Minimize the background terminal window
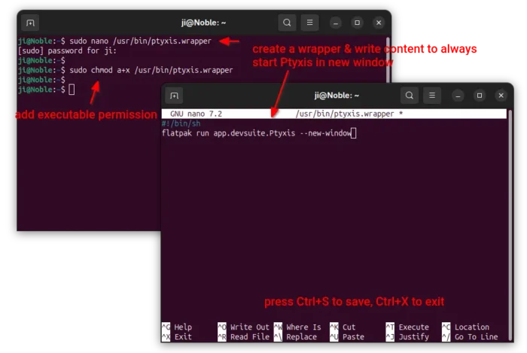527x353 pixels. (x=336, y=23)
